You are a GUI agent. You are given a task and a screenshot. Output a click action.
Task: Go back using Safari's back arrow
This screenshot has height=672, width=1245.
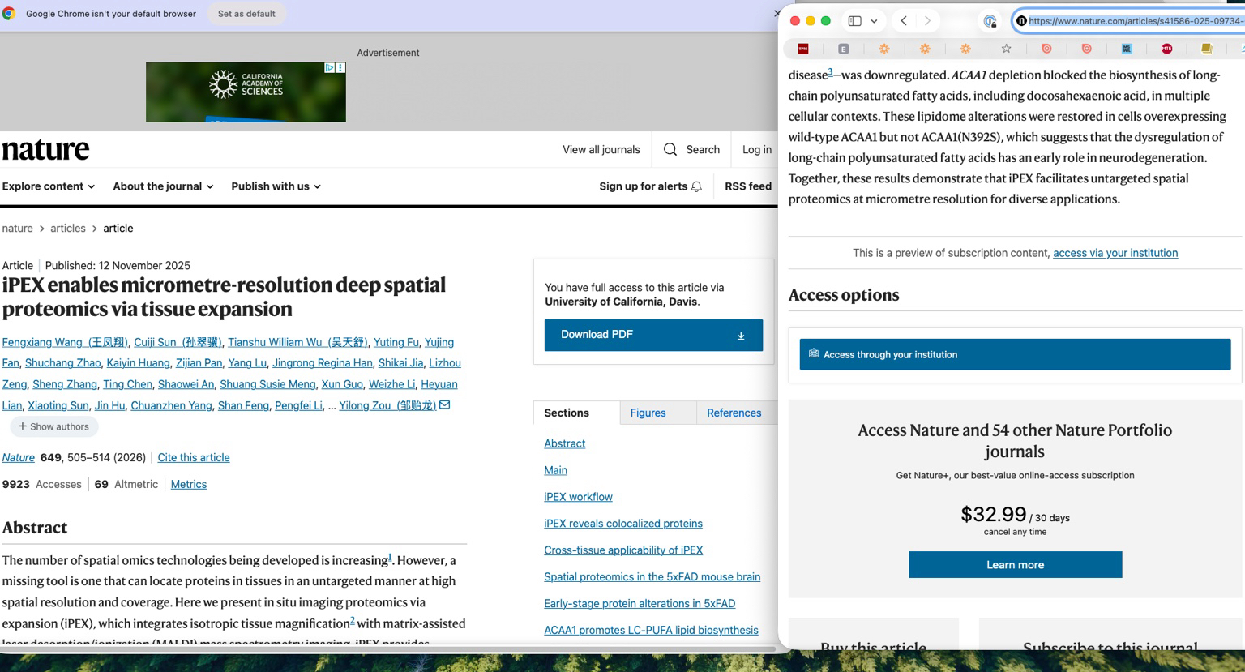click(x=904, y=21)
